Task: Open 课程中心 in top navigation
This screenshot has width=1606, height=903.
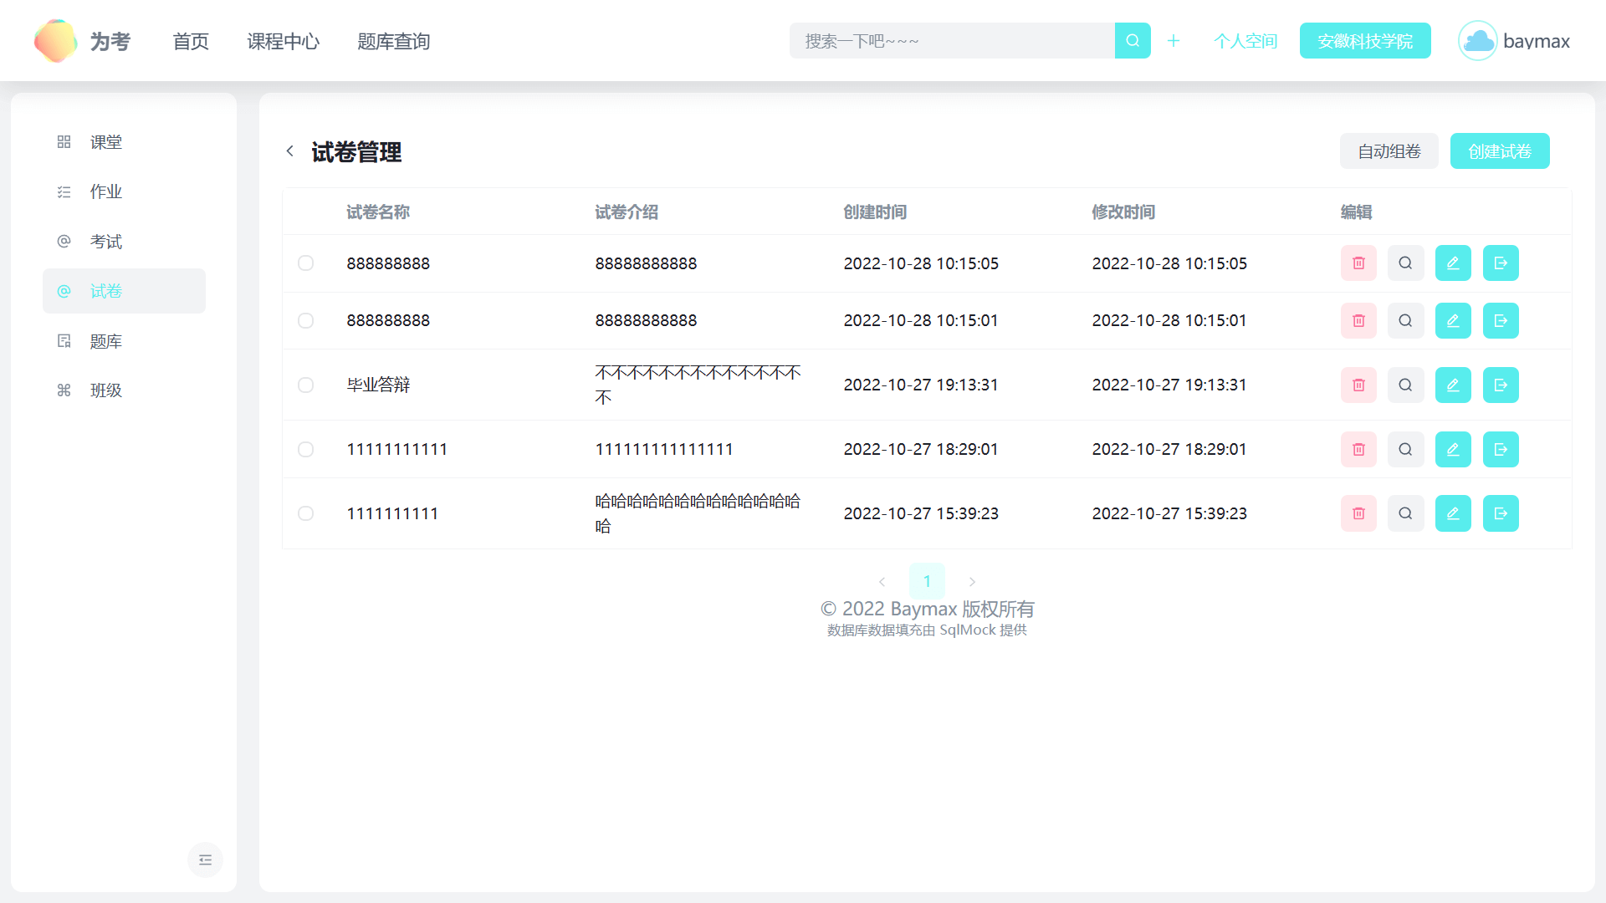Action: click(283, 41)
